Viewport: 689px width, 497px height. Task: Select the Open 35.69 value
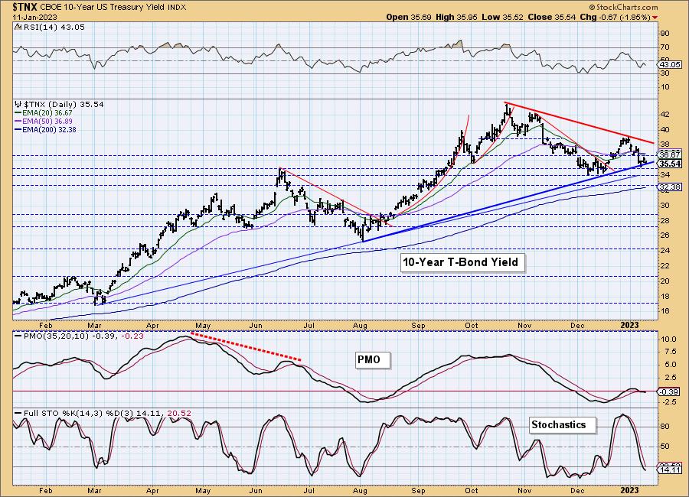tap(410, 17)
